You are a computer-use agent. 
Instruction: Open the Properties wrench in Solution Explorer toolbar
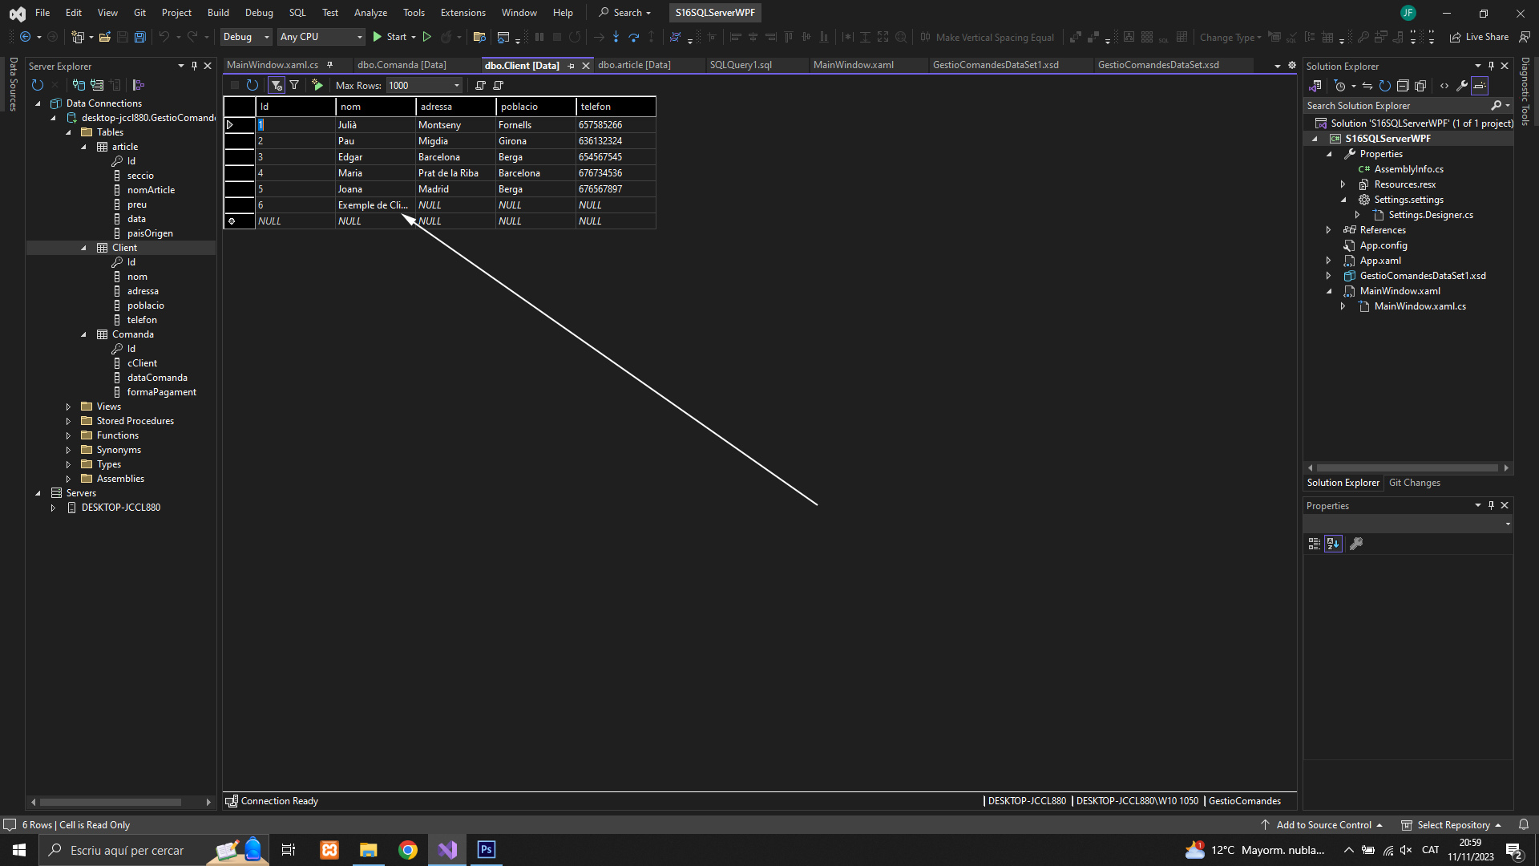coord(1462,86)
